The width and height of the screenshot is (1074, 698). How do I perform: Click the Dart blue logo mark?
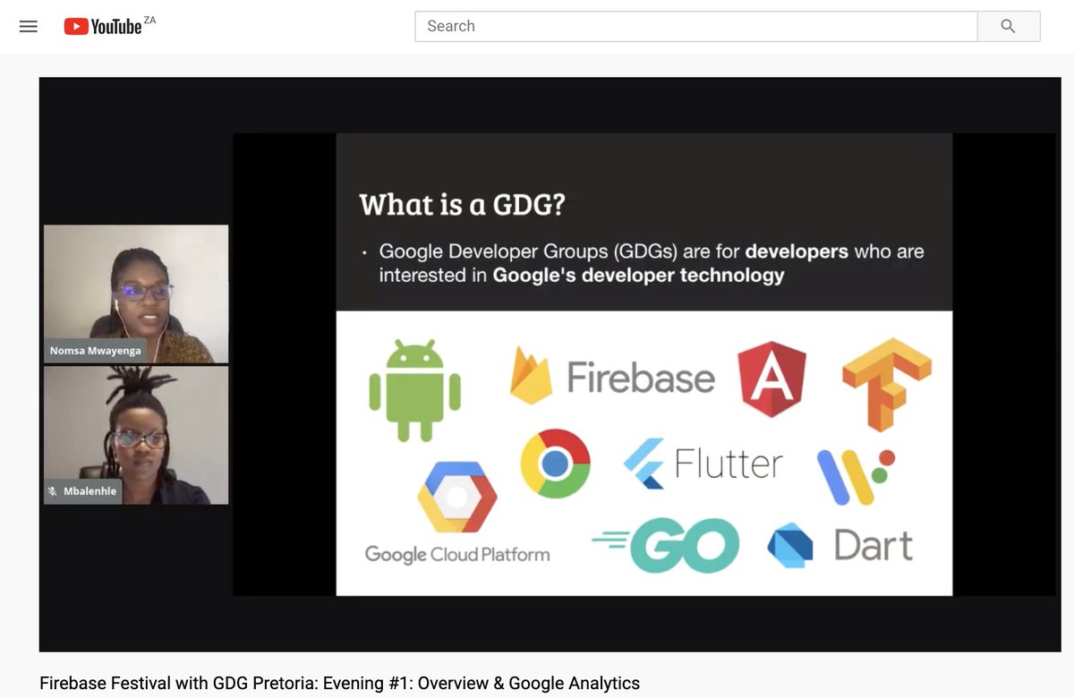coord(790,545)
